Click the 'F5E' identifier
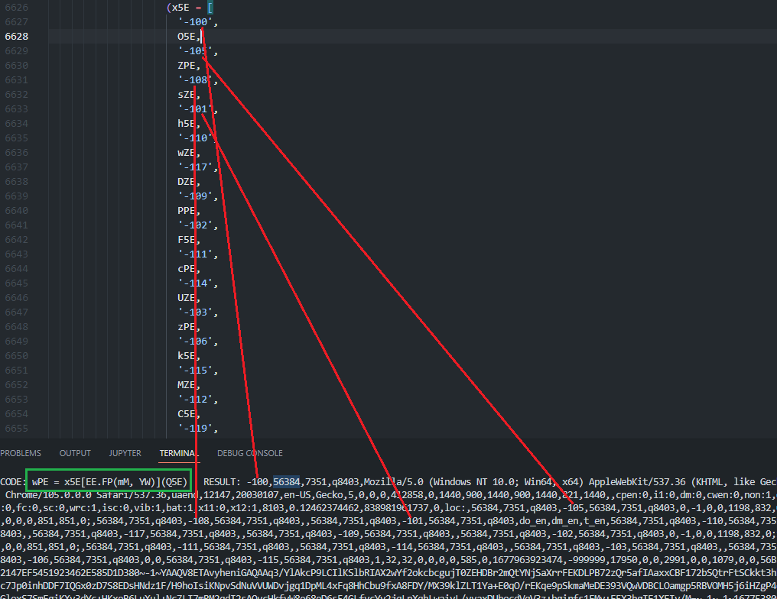This screenshot has height=599, width=777. (187, 240)
